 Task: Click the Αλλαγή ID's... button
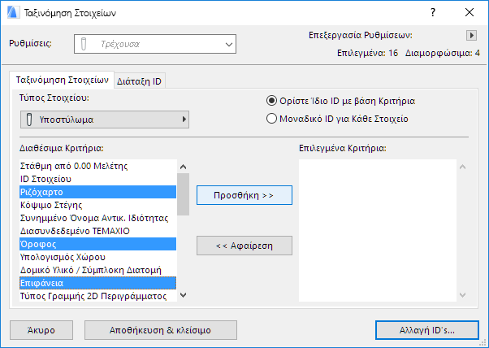pyautogui.click(x=426, y=330)
